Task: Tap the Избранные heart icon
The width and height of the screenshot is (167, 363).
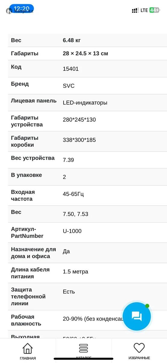Action: click(x=139, y=348)
